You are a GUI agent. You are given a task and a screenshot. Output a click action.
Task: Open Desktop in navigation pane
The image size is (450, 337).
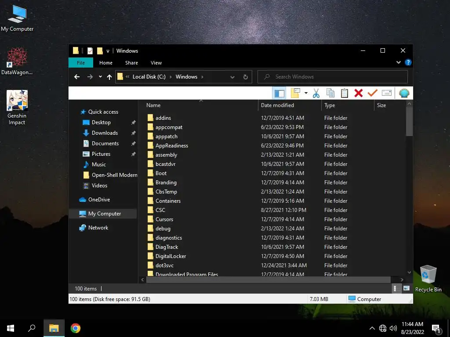coord(101,122)
